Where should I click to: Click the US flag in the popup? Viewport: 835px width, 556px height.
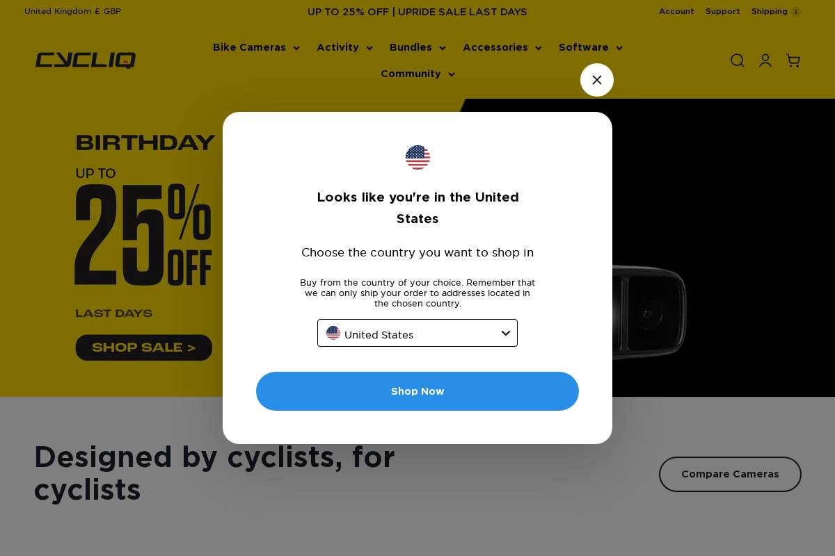(417, 157)
